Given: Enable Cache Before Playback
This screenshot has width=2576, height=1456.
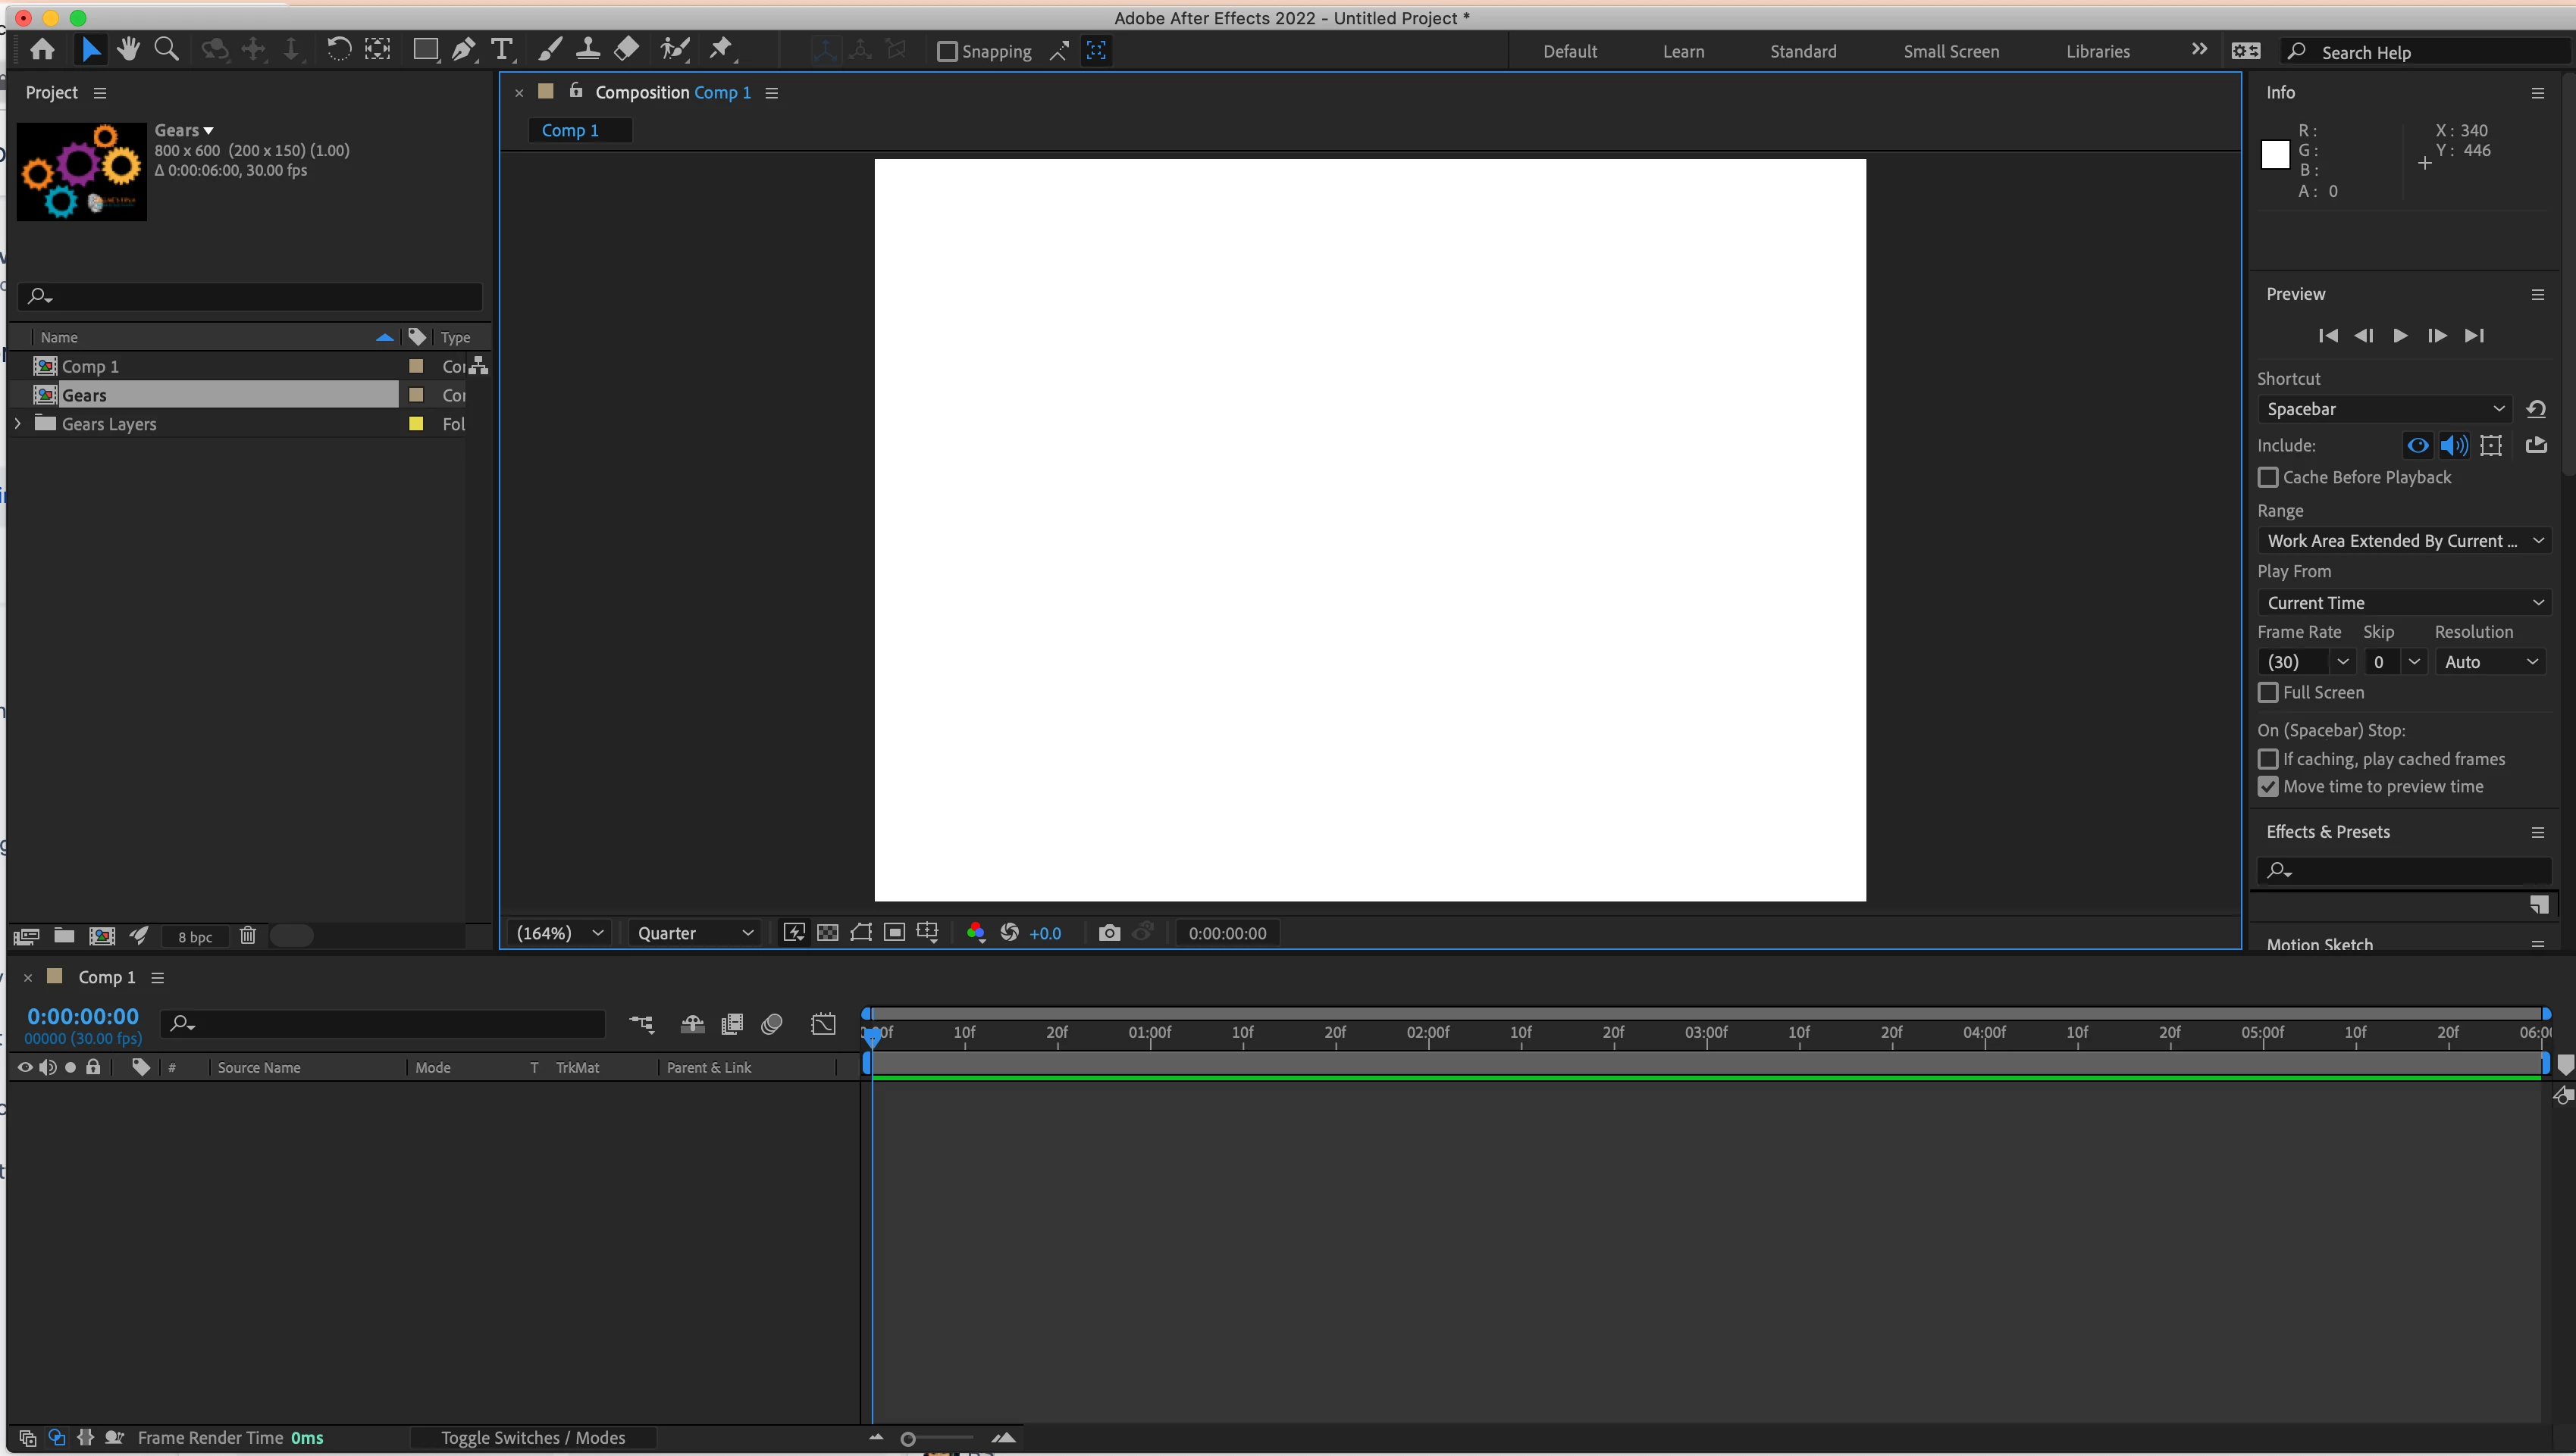Looking at the screenshot, I should coord(2268,477).
